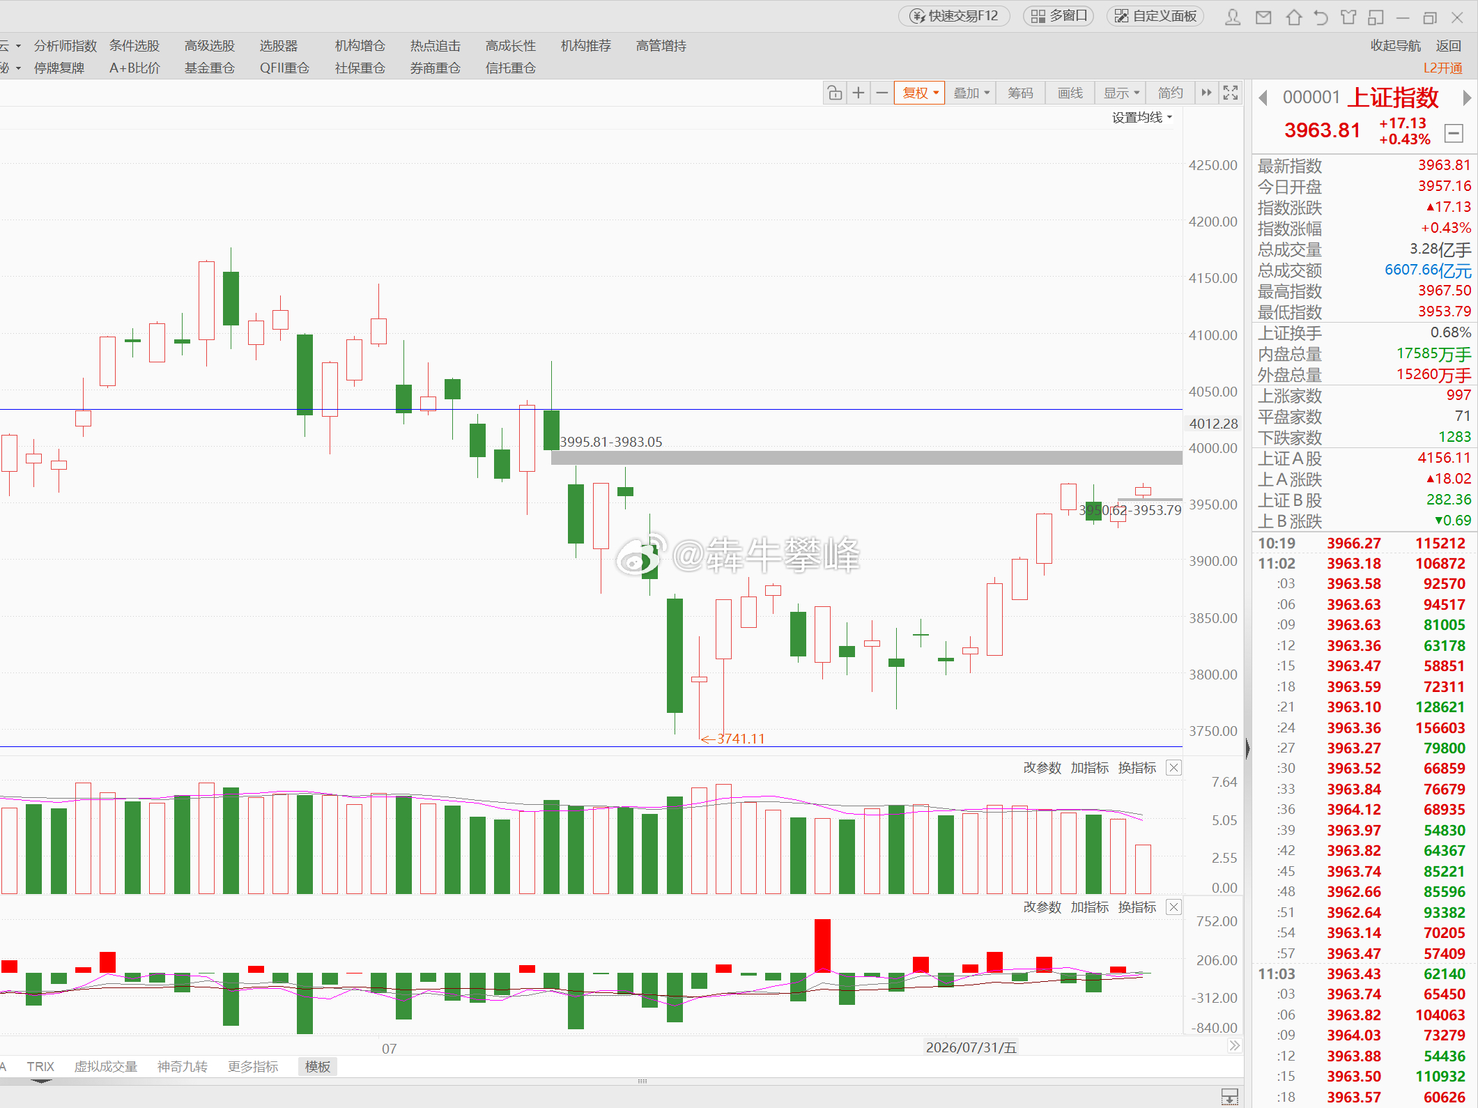Click the 返回 back link
The width and height of the screenshot is (1478, 1108).
pos(1449,46)
